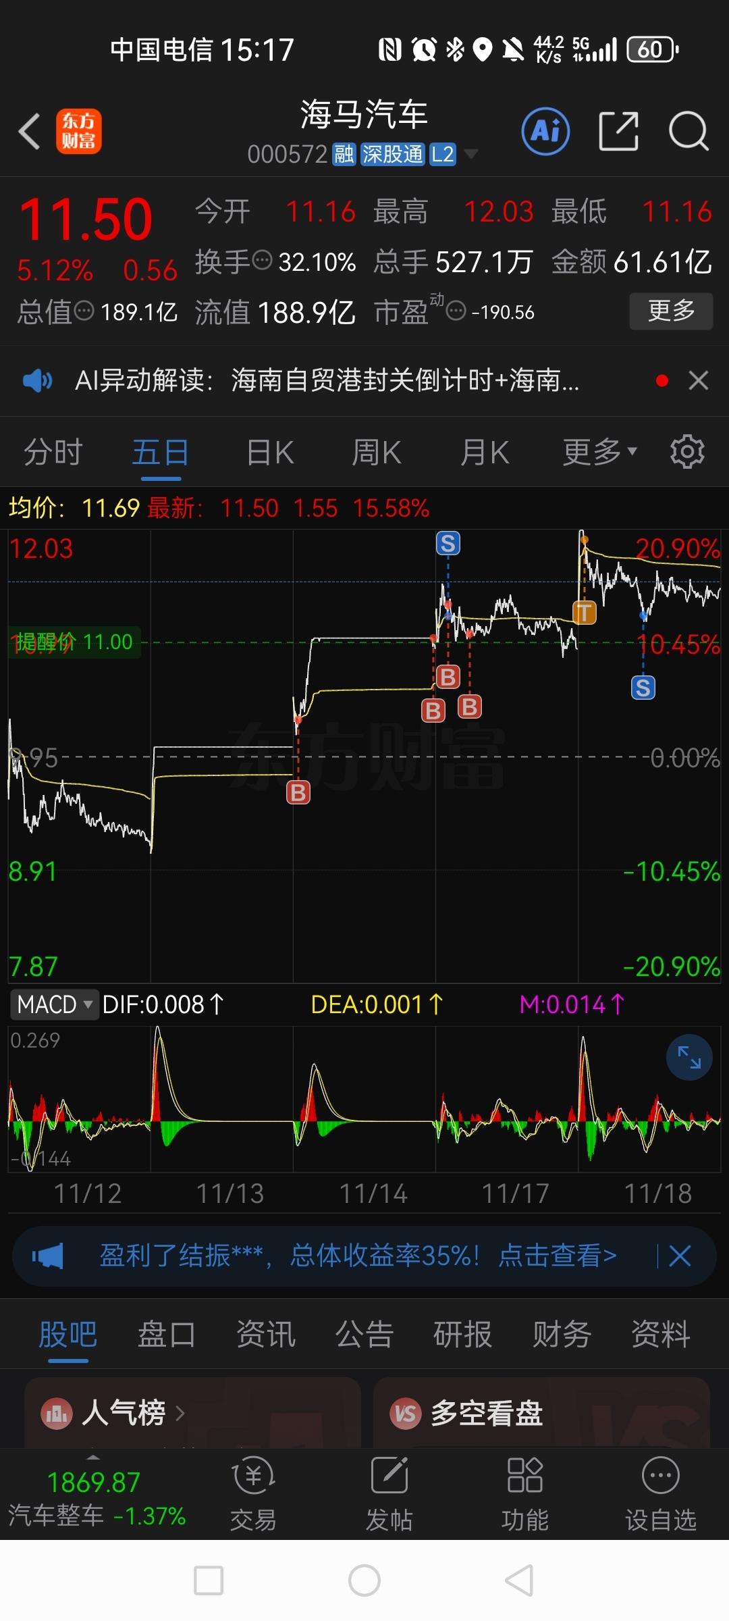Switch to the 资讯 tab
This screenshot has height=1621, width=729.
(x=265, y=1335)
